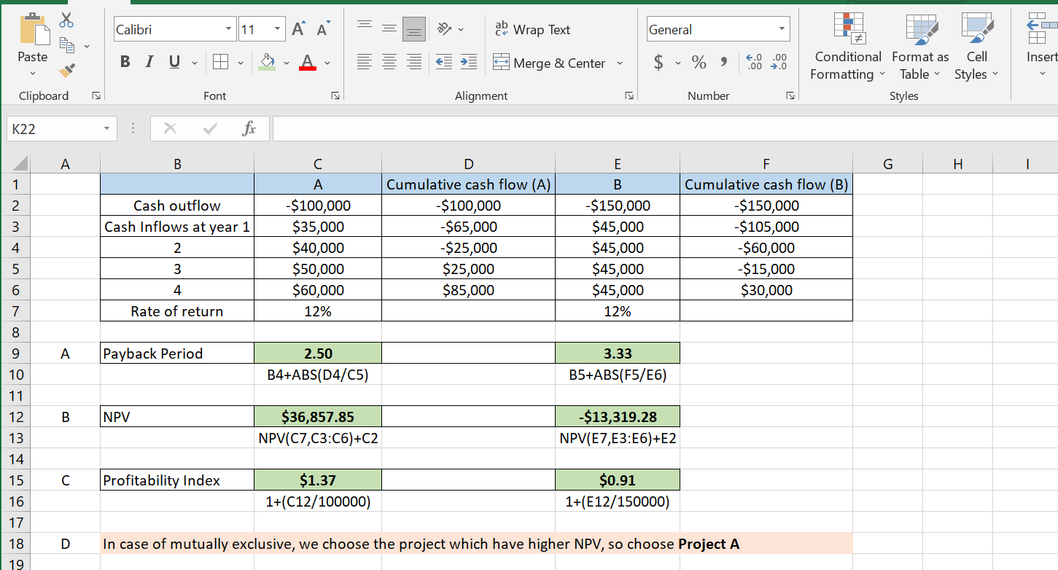Image resolution: width=1058 pixels, height=570 pixels.
Task: Click the Increase Font Size icon
Action: pos(299,29)
